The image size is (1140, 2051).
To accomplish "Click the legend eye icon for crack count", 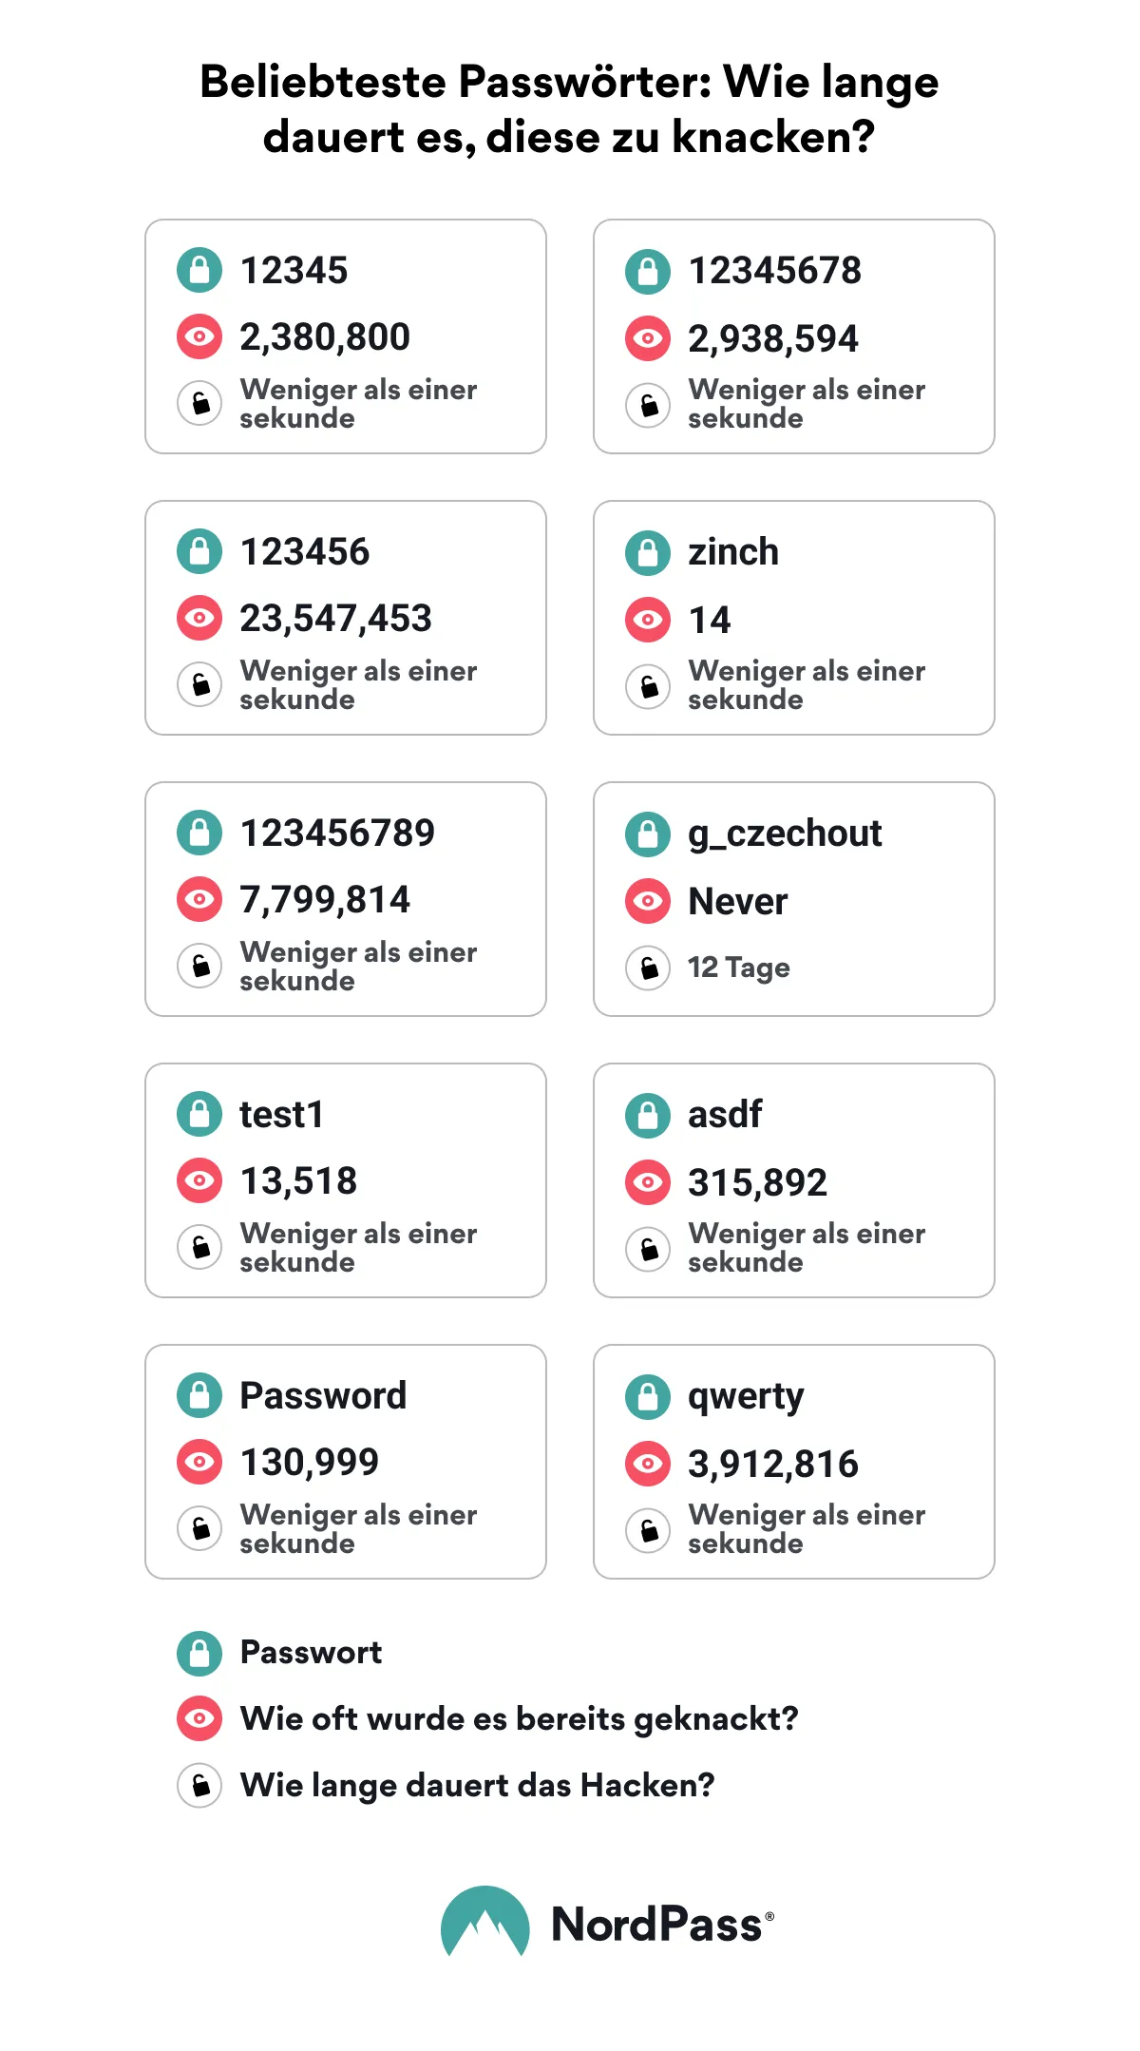I will (x=199, y=1718).
